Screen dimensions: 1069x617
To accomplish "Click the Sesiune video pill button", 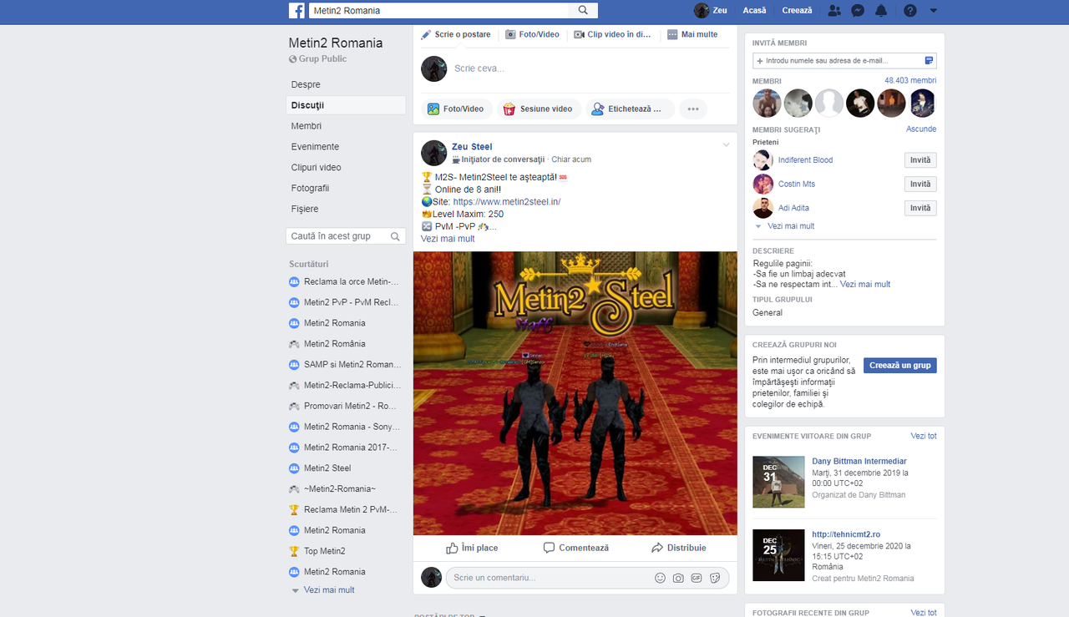I will pos(539,109).
